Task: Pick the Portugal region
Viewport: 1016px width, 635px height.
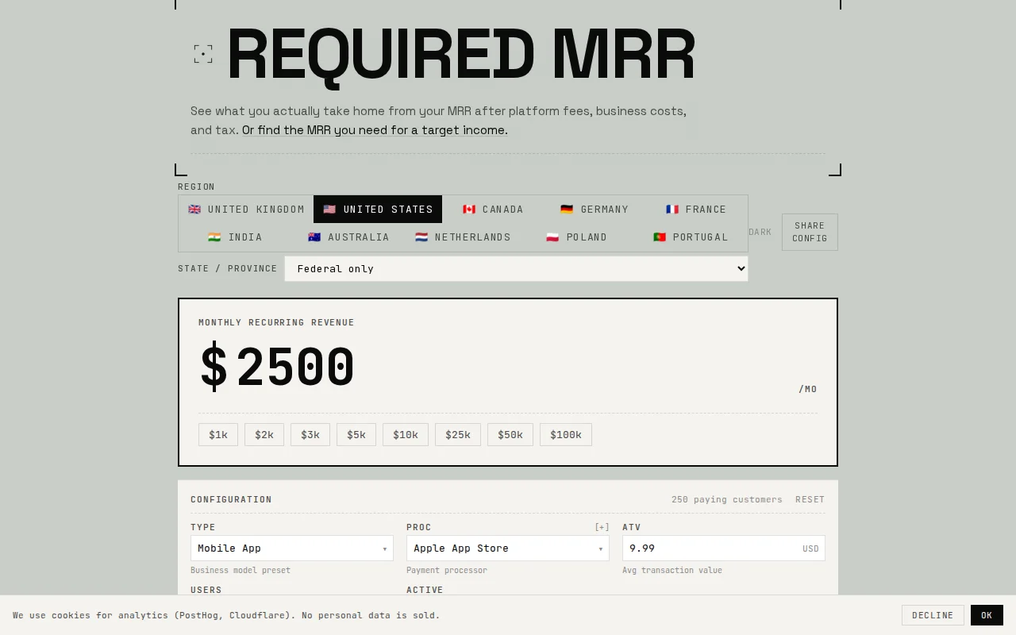Action: 691,237
